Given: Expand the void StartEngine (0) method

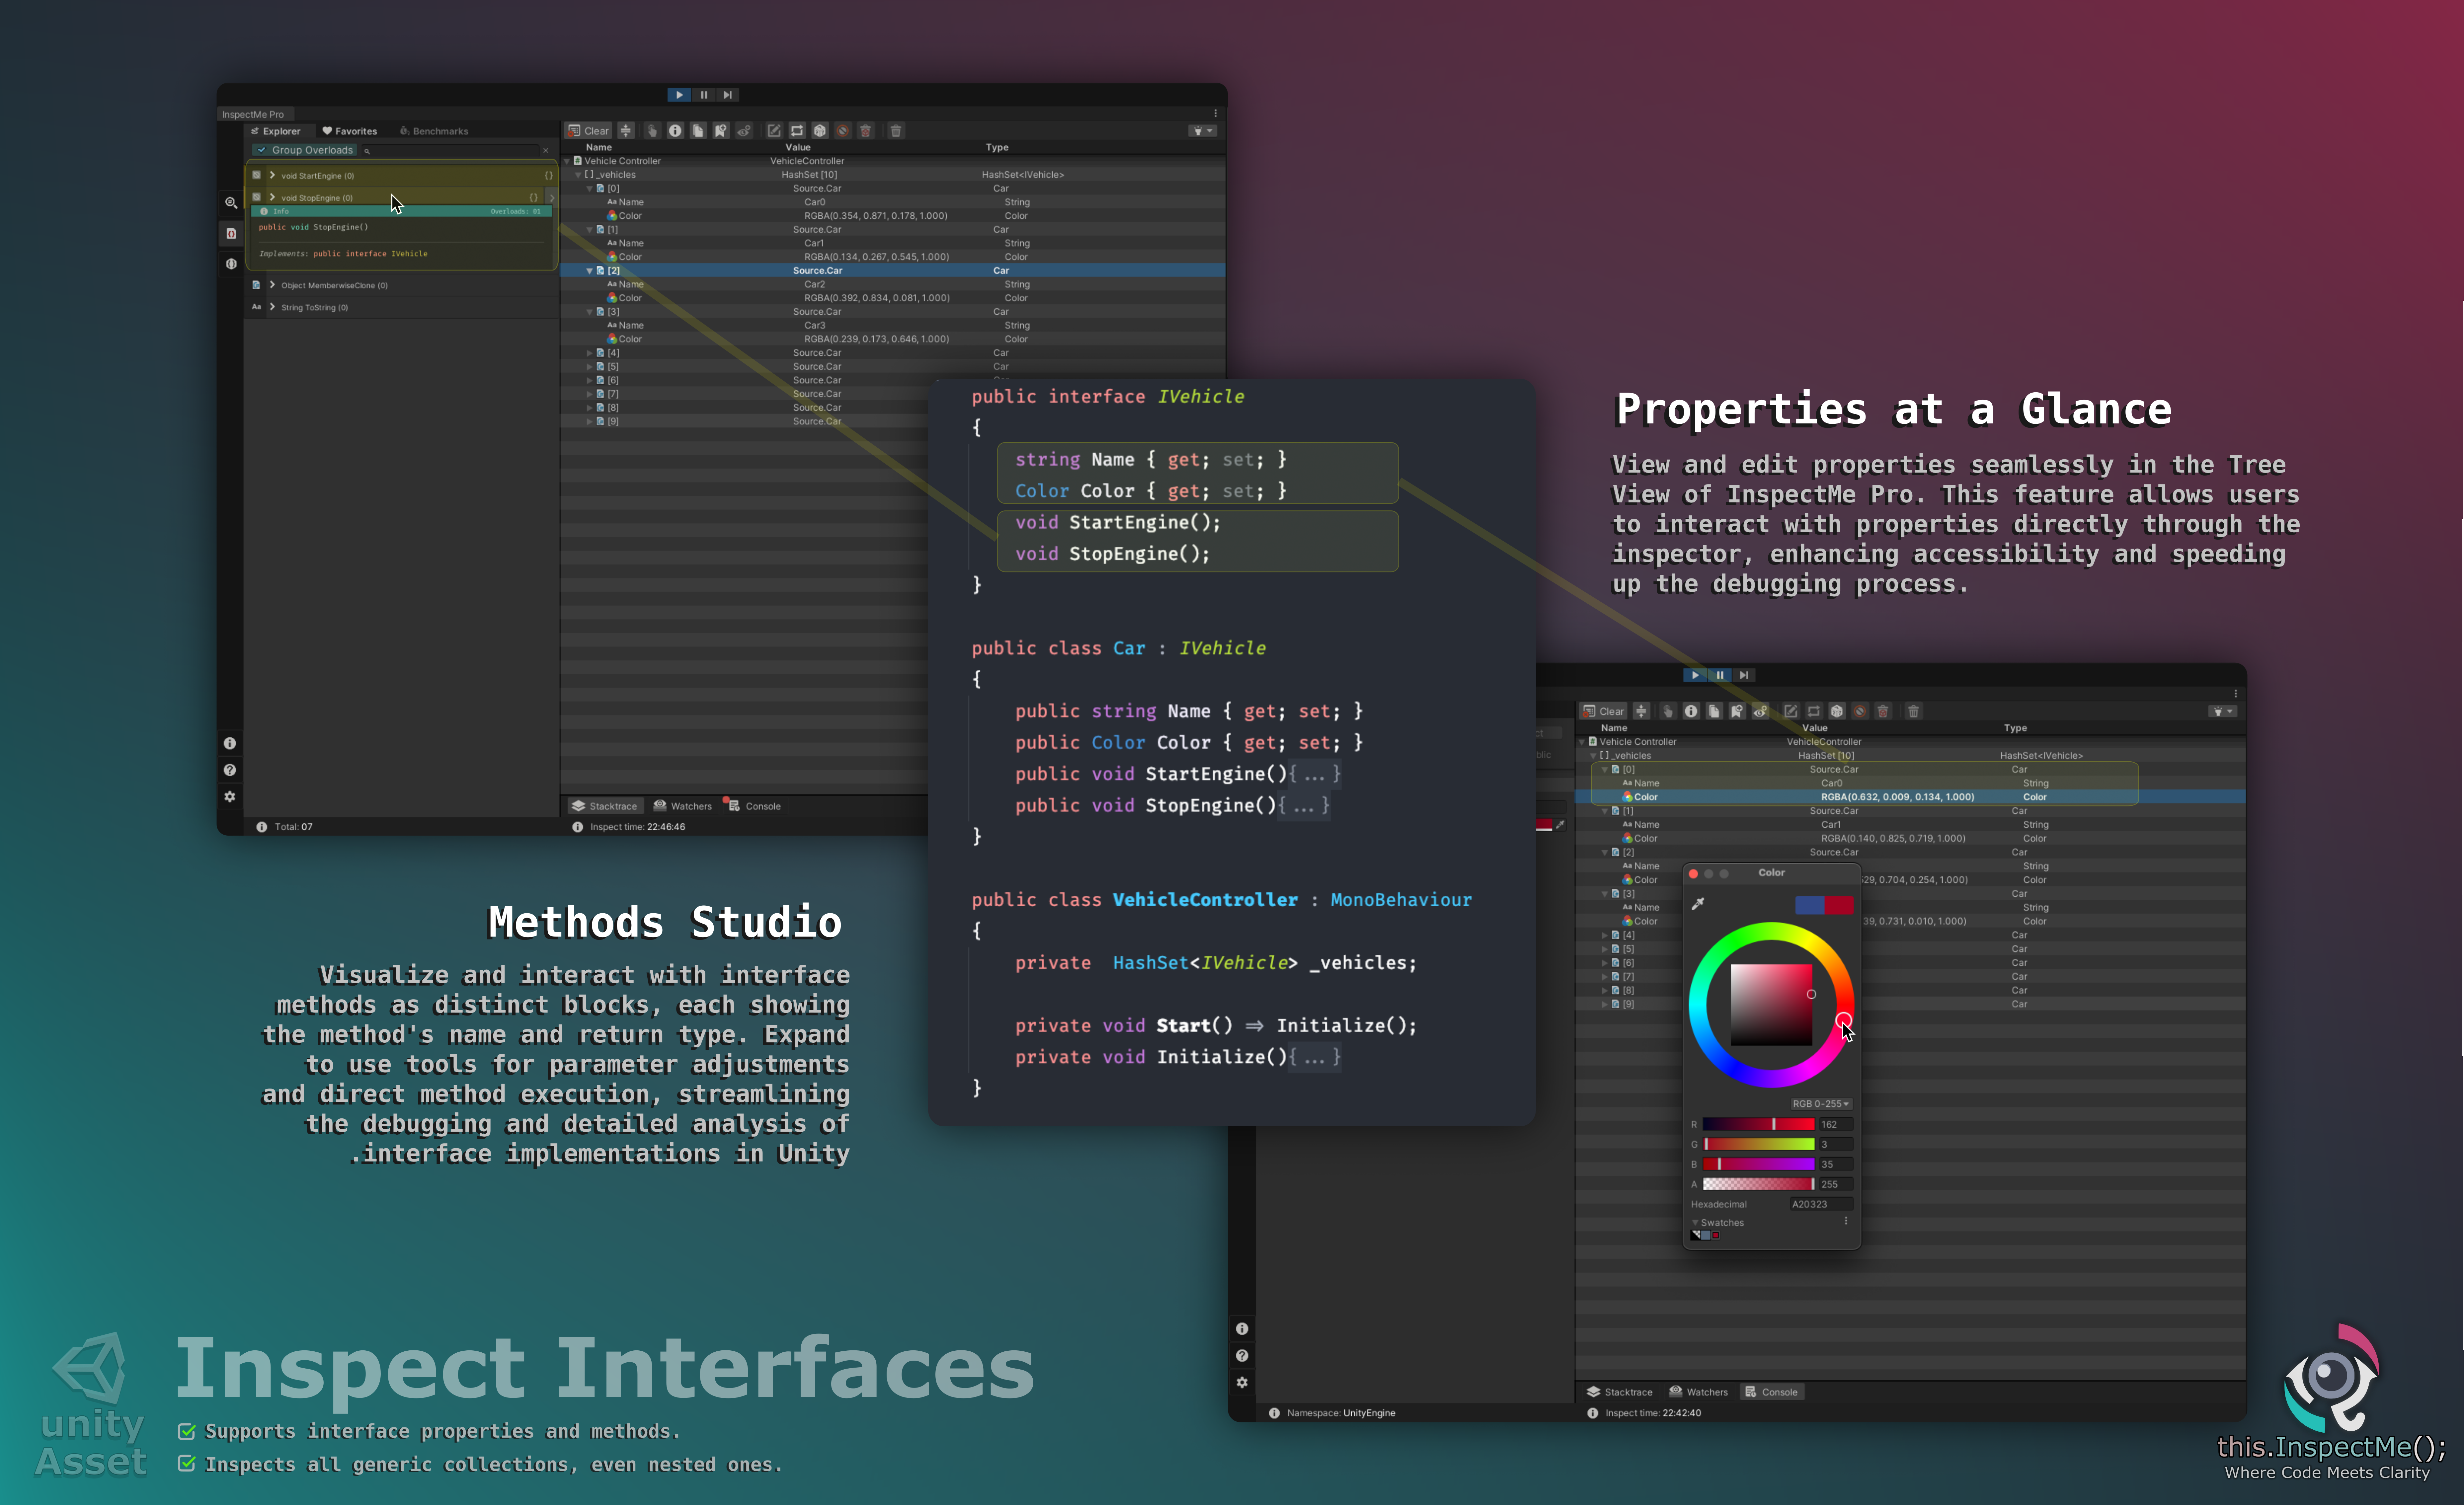Looking at the screenshot, I should coord(272,175).
